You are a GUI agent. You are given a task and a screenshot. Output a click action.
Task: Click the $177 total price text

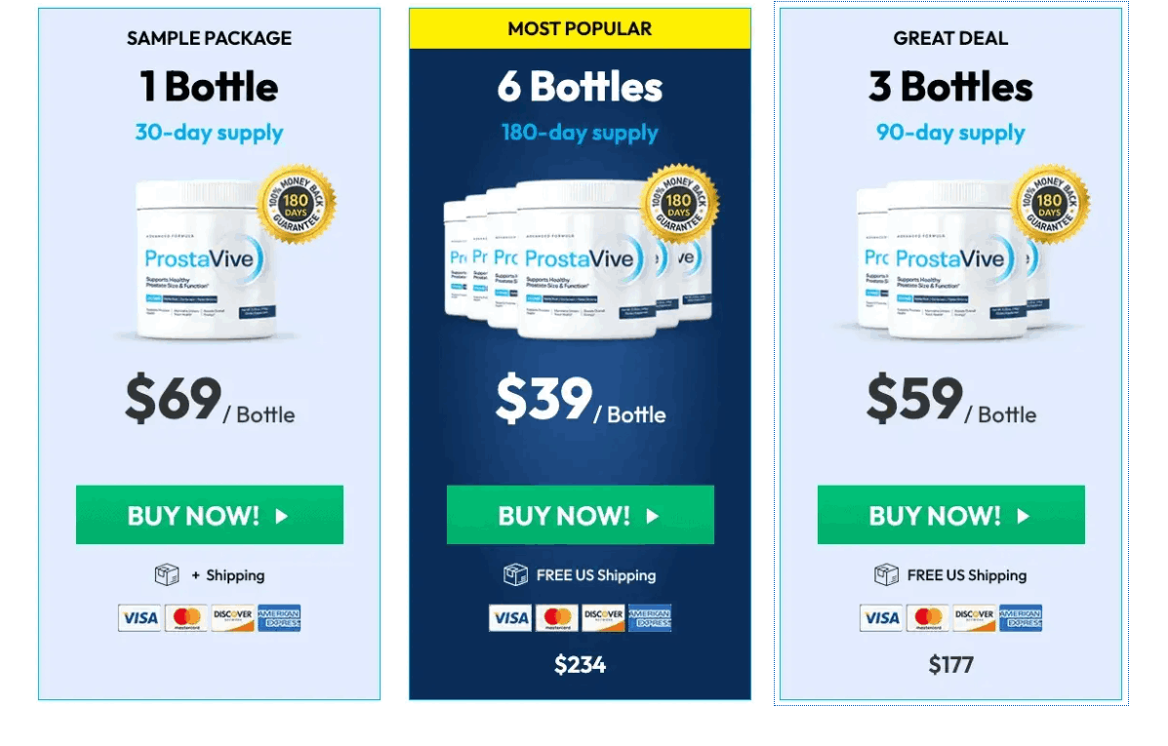(x=950, y=665)
